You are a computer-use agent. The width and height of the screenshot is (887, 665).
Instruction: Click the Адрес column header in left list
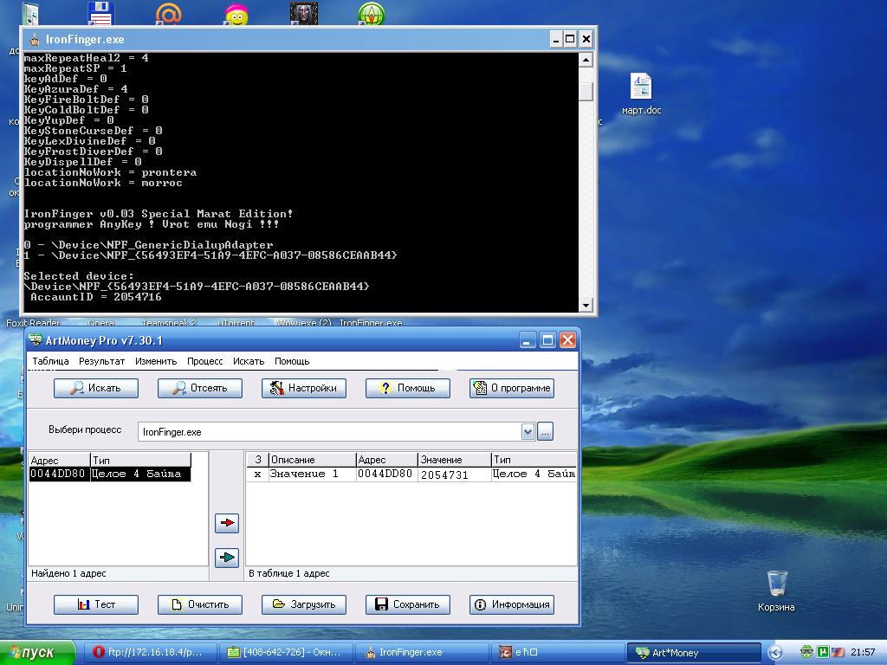[x=60, y=461]
